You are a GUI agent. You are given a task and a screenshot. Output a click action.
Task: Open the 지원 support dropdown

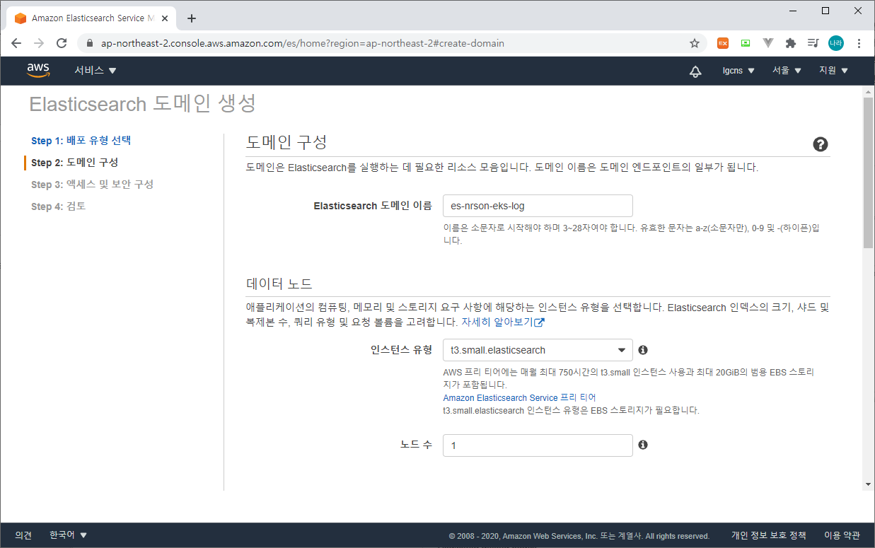833,71
